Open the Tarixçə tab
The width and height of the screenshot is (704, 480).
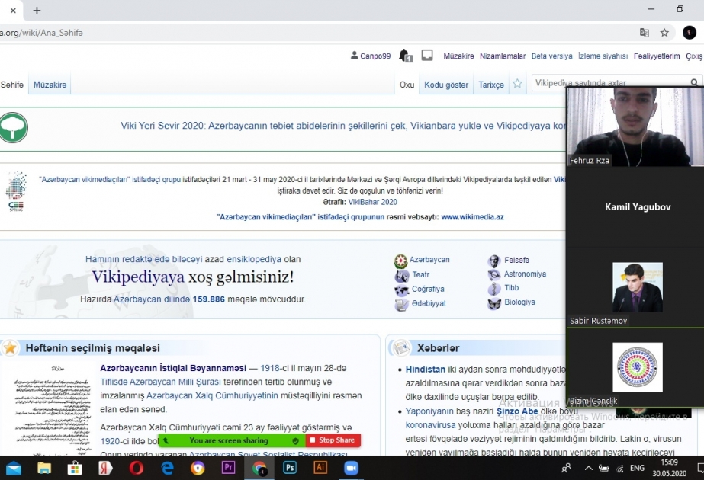pos(491,85)
